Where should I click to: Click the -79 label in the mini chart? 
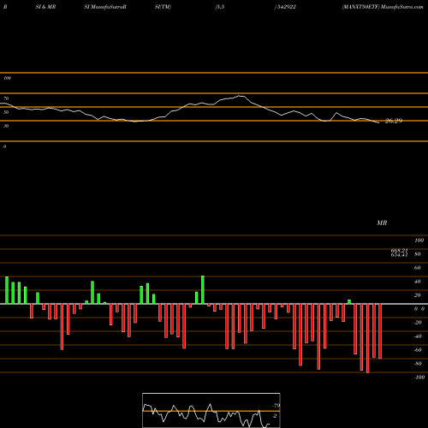pos(276,406)
